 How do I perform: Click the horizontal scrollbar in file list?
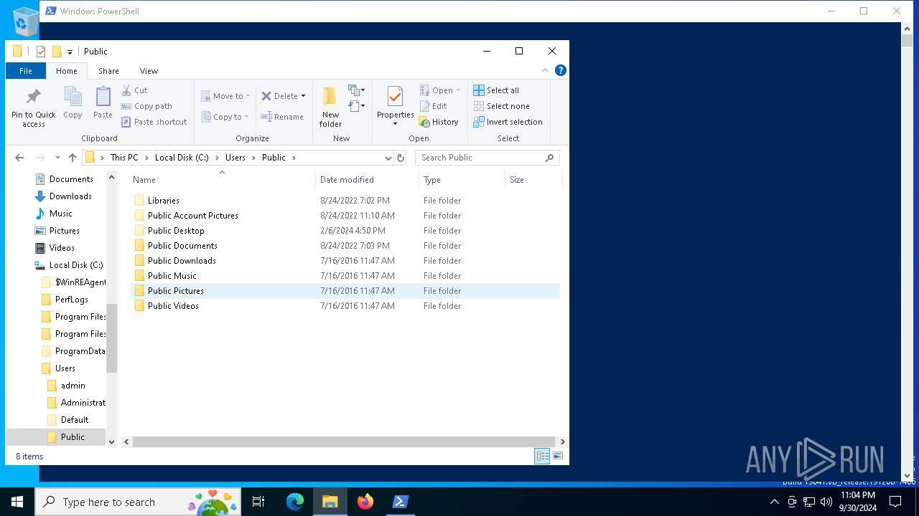click(x=344, y=442)
